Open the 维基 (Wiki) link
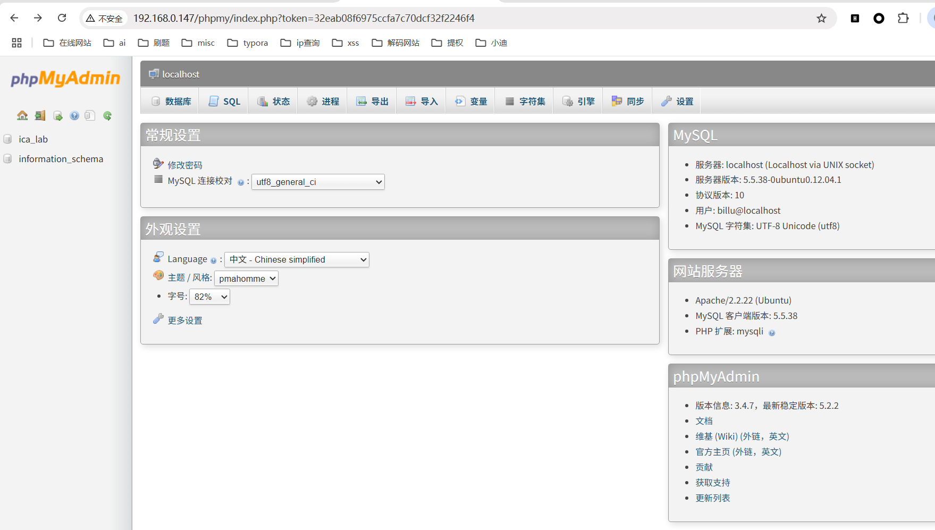Viewport: 935px width, 530px height. pyautogui.click(x=742, y=436)
